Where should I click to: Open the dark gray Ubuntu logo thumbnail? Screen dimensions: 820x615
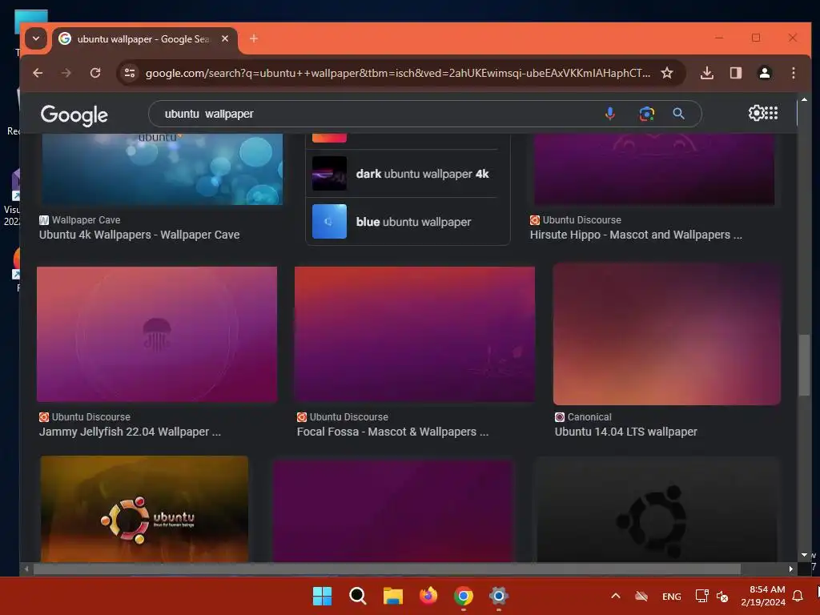pyautogui.click(x=657, y=509)
